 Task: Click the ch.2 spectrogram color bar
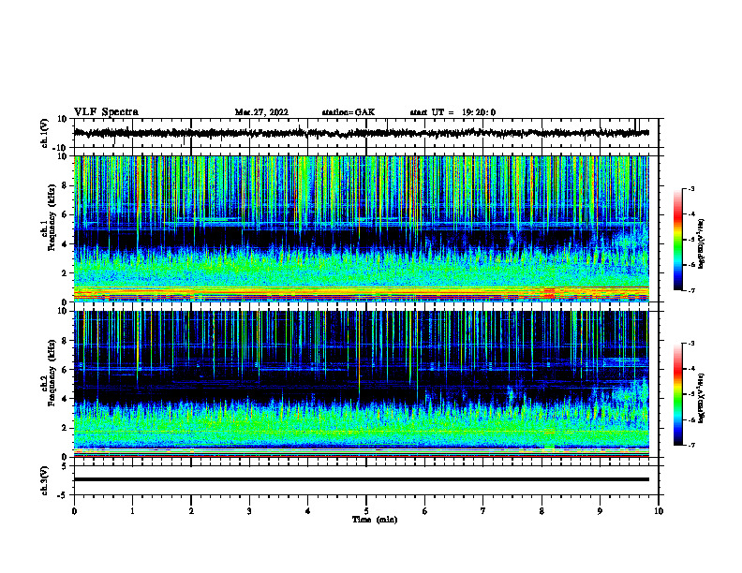677,394
